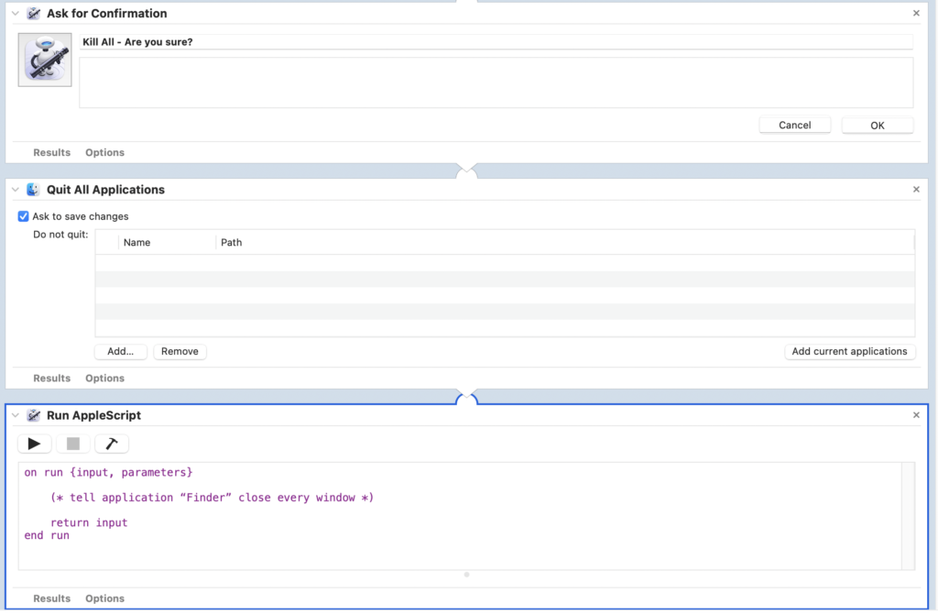Show Options for the Run AppleScript action

[x=104, y=599]
